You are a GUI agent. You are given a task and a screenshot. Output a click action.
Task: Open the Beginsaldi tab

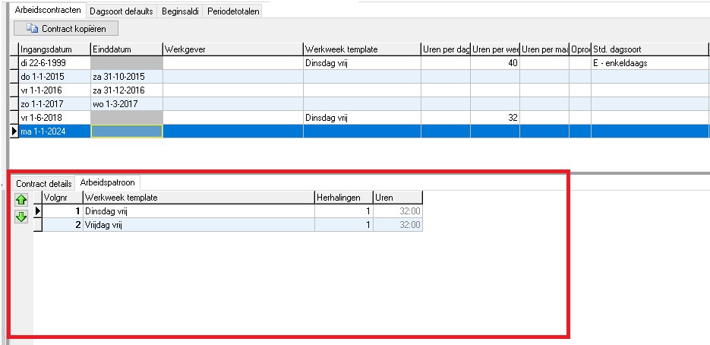point(181,11)
